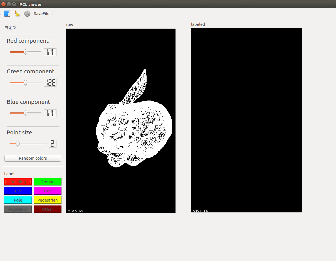Click the Random colors button
The height and width of the screenshot is (261, 336).
pos(33,158)
